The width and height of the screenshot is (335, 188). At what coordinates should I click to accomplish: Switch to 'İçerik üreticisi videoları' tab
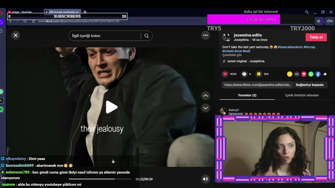[302, 95]
